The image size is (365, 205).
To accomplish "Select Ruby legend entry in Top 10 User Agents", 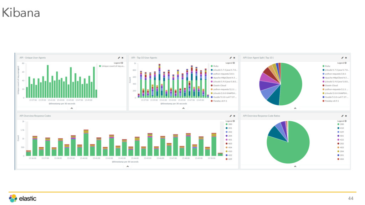I will (x=215, y=66).
